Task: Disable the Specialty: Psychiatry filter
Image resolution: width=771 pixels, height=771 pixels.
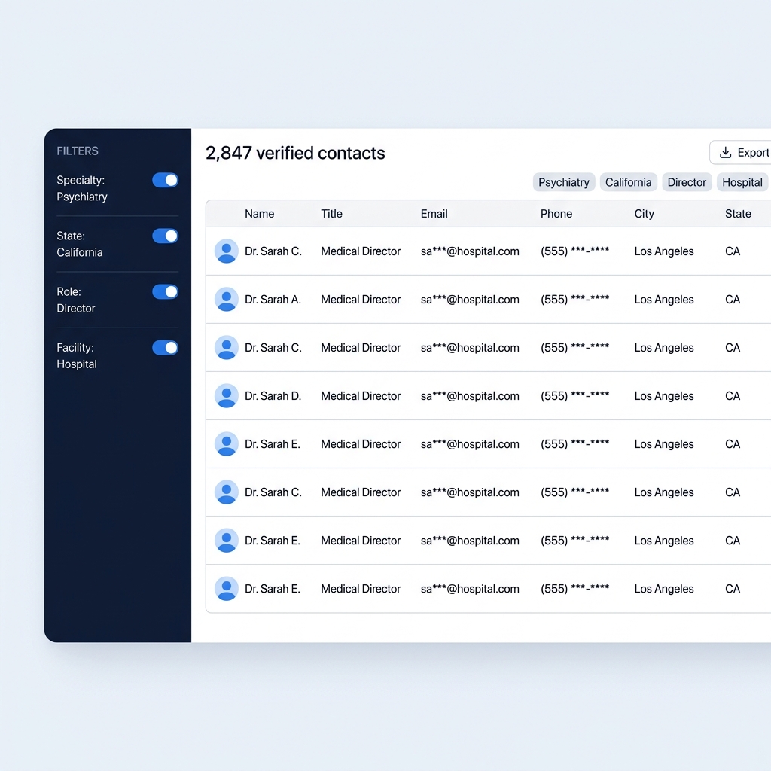Action: pos(165,180)
